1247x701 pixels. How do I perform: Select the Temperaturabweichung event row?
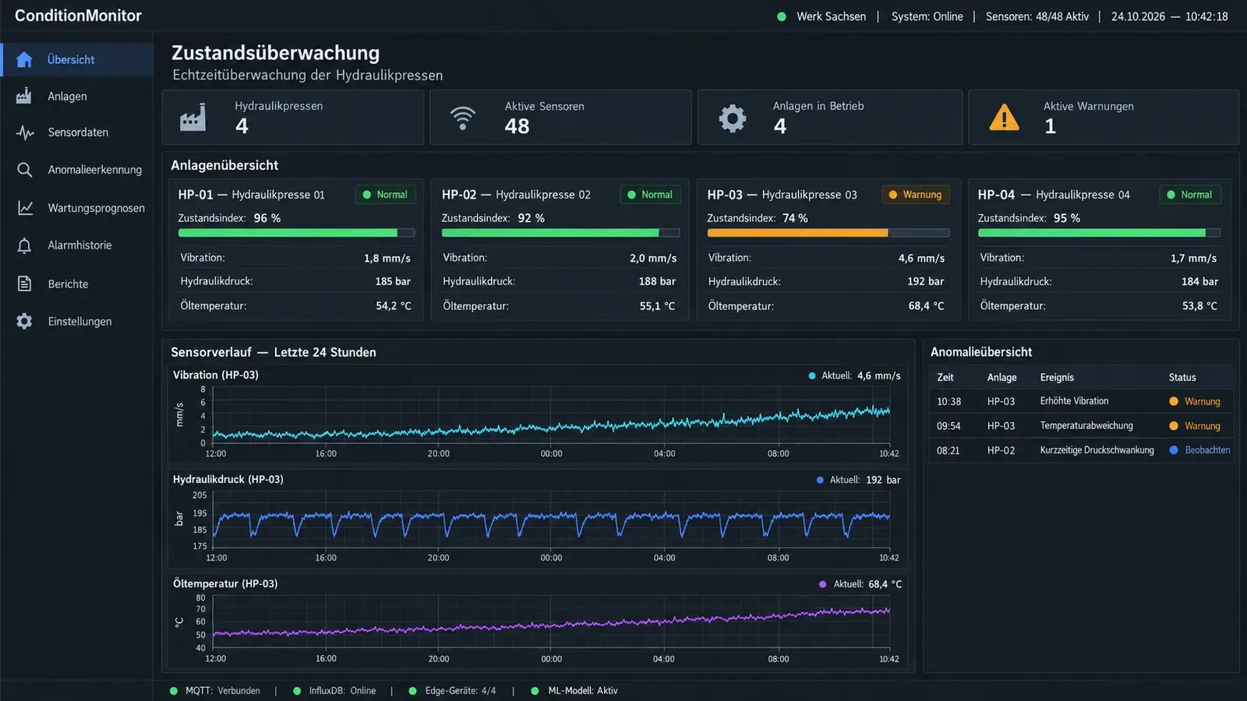1082,426
